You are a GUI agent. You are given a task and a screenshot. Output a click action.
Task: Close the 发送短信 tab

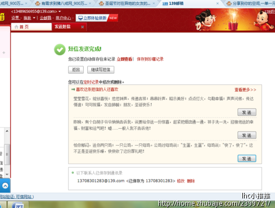[82, 27]
